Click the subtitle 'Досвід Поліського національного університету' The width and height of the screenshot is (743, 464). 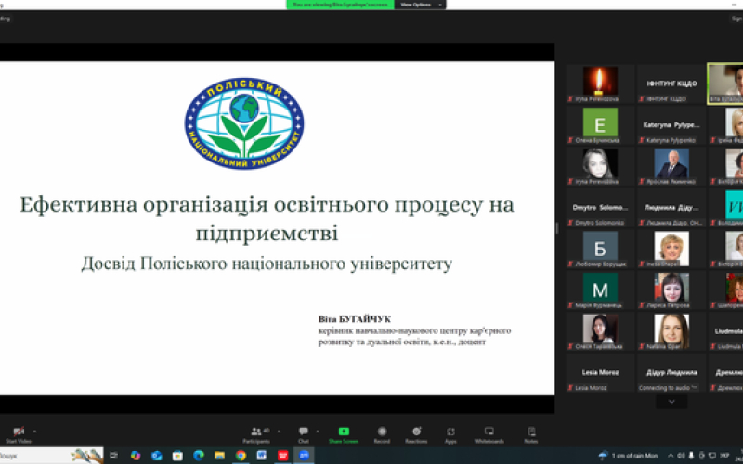click(x=267, y=264)
